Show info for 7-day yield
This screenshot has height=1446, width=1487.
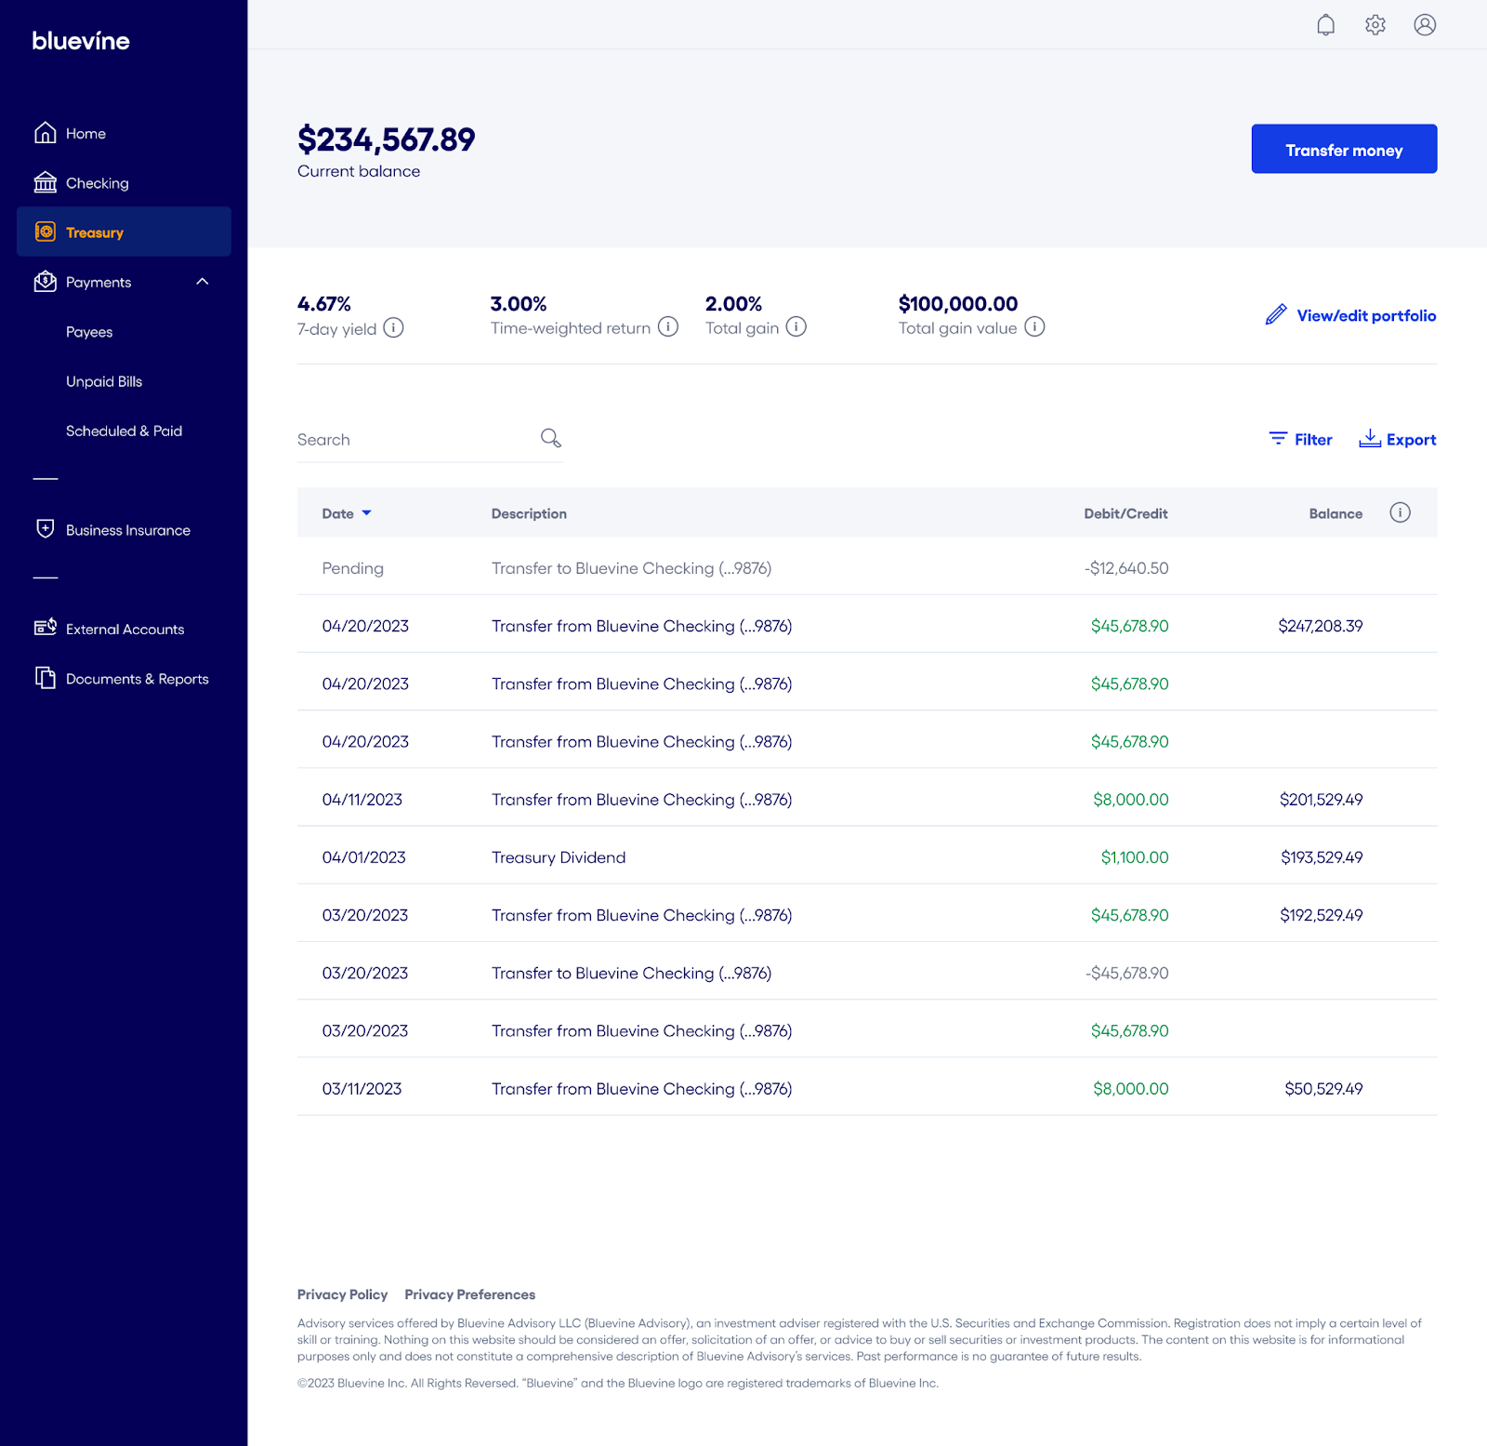[x=394, y=327]
